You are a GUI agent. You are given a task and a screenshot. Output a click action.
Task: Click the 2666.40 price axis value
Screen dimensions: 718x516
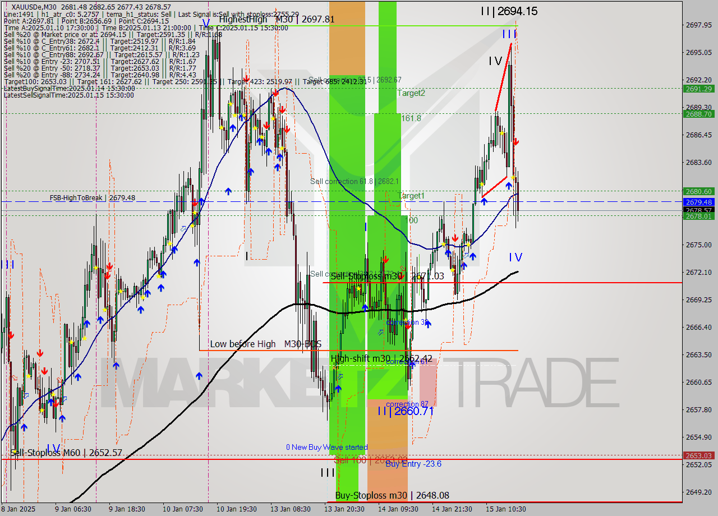pos(699,327)
